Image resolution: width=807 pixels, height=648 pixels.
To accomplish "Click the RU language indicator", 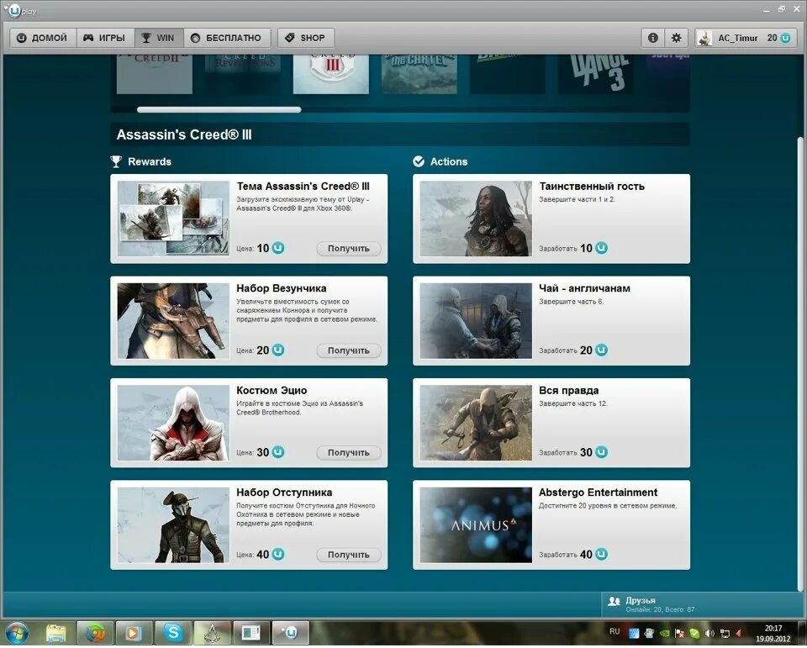I will (x=614, y=631).
